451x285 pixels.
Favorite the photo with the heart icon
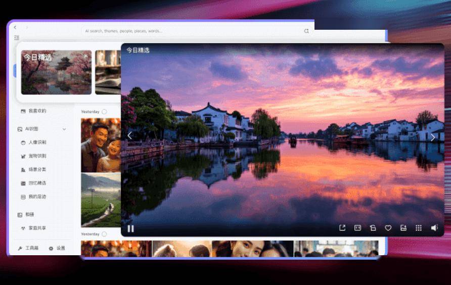[x=388, y=228]
